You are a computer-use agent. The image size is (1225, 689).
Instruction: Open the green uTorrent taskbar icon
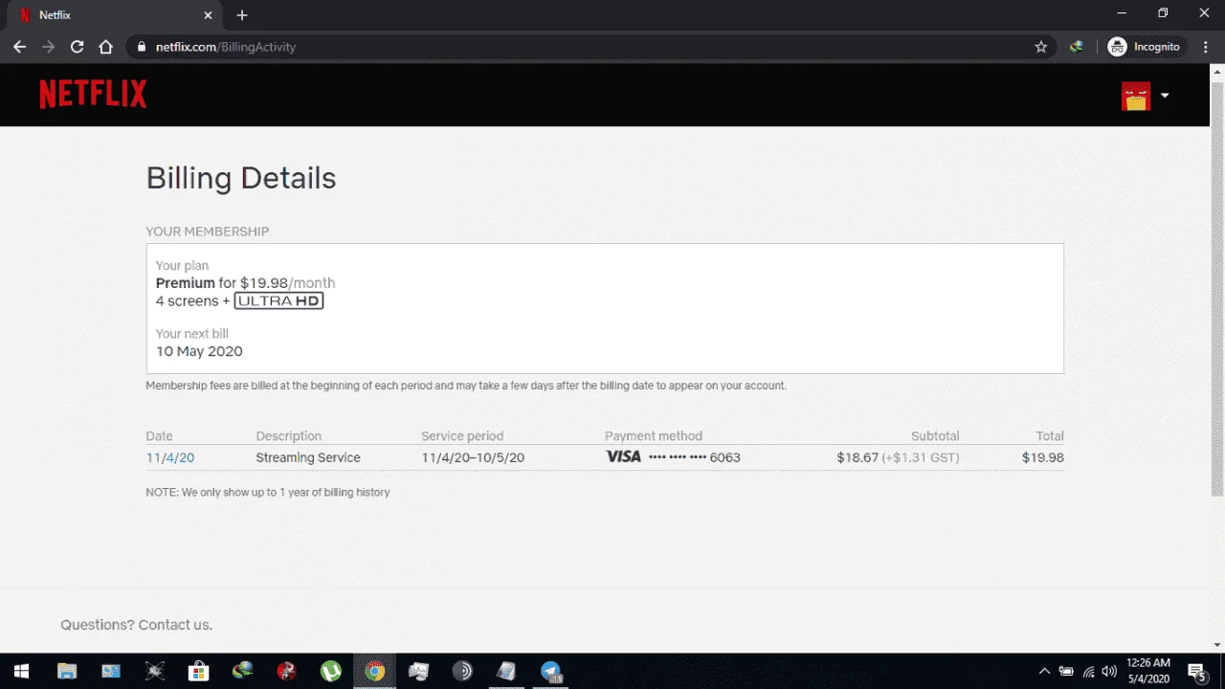pos(330,671)
